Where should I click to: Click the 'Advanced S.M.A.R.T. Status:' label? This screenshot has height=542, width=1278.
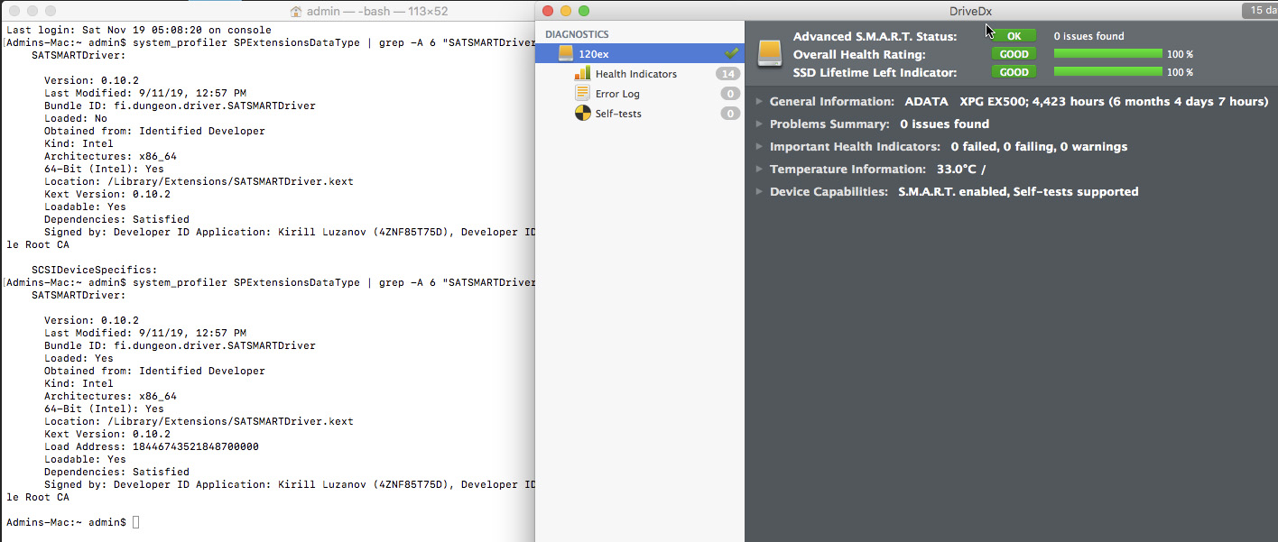point(875,36)
